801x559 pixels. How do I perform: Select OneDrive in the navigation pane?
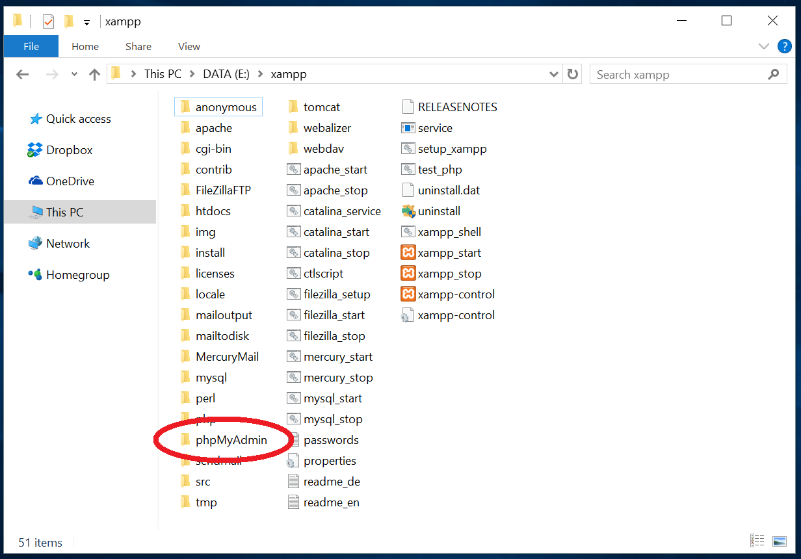point(61,181)
